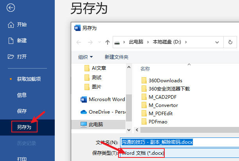Click the Word icon in dialog title
Viewport: 239px width, 161px height.
click(x=77, y=28)
